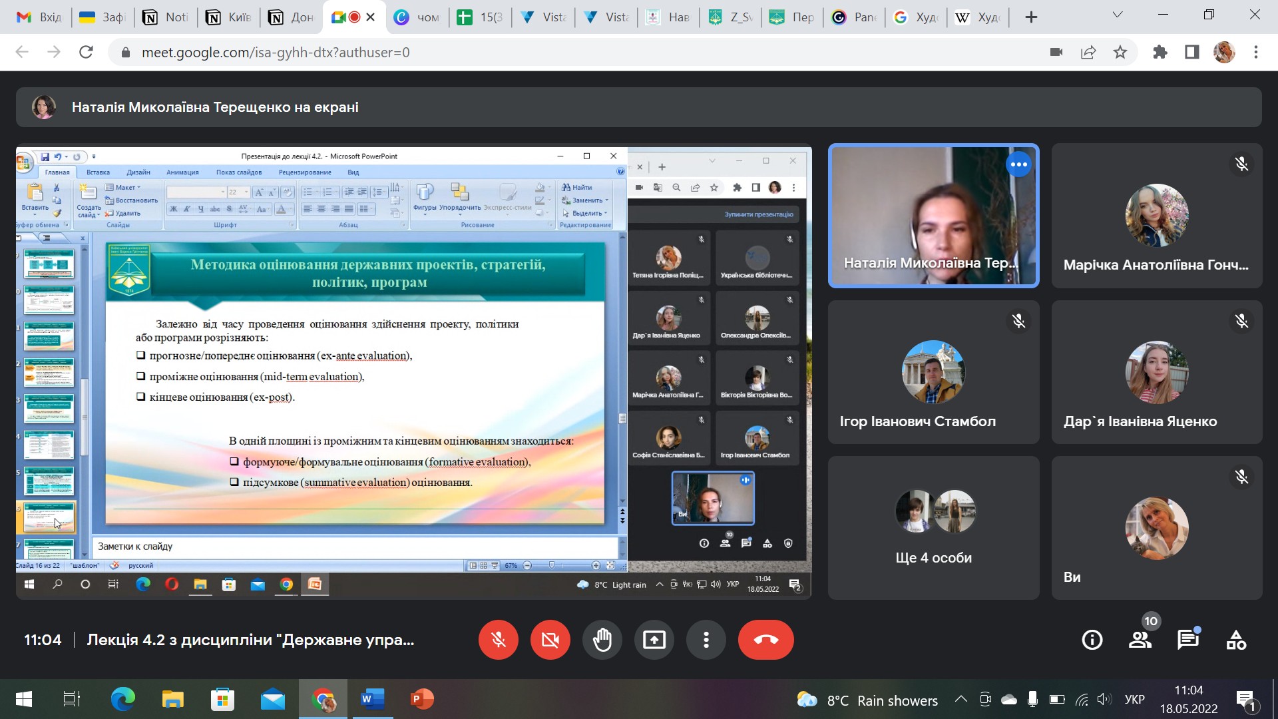
Task: Open Activities panel icon
Action: 1236,640
